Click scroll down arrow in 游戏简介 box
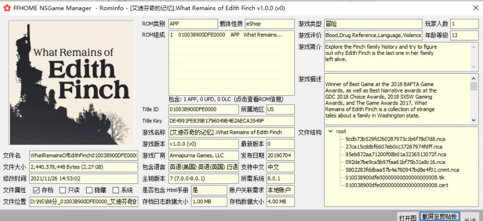Screen dimensions: 483x221 (474, 66)
